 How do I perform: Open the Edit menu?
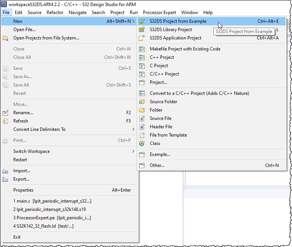click(x=19, y=13)
